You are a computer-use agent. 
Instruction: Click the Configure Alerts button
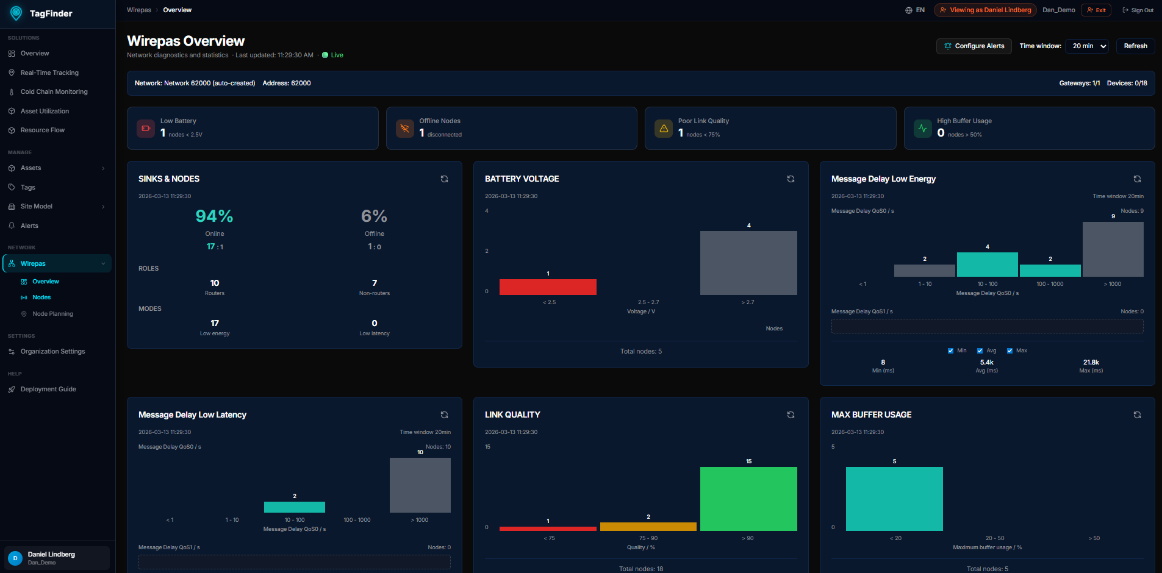[974, 46]
